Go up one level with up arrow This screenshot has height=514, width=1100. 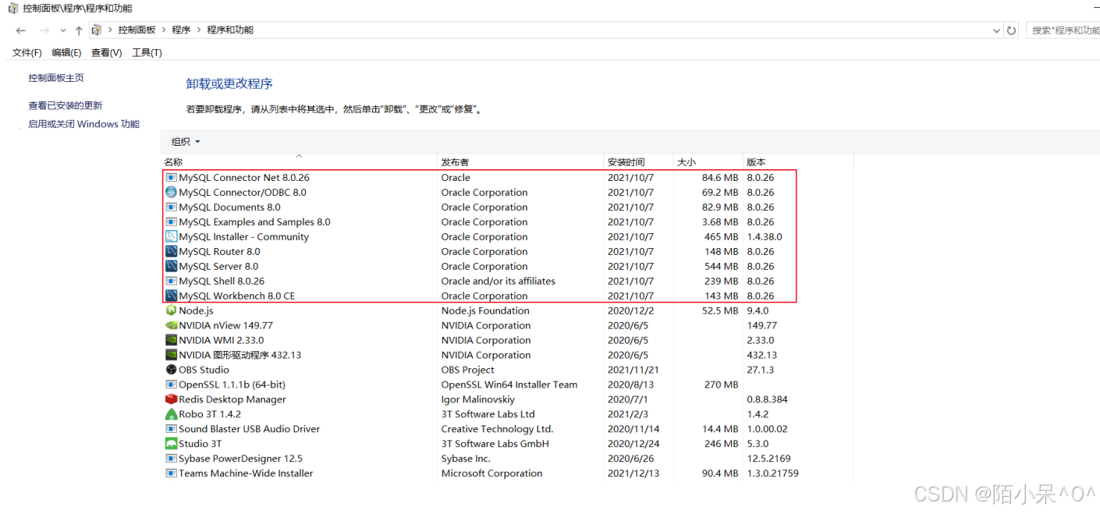tap(79, 30)
